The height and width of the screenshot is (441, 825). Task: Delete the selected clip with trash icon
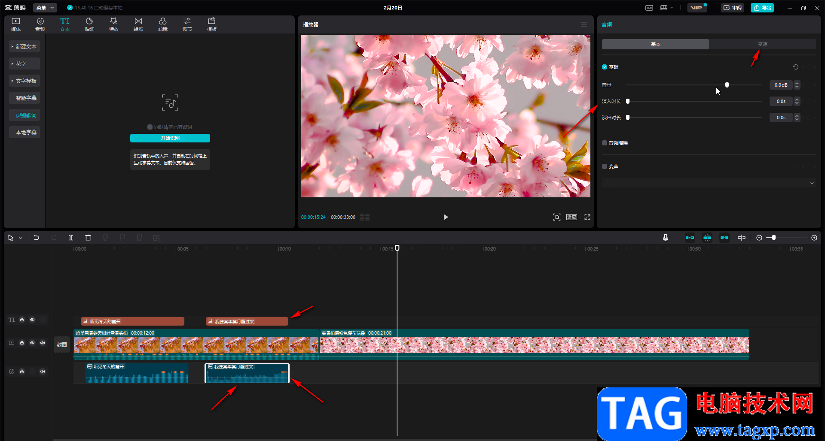click(x=88, y=238)
